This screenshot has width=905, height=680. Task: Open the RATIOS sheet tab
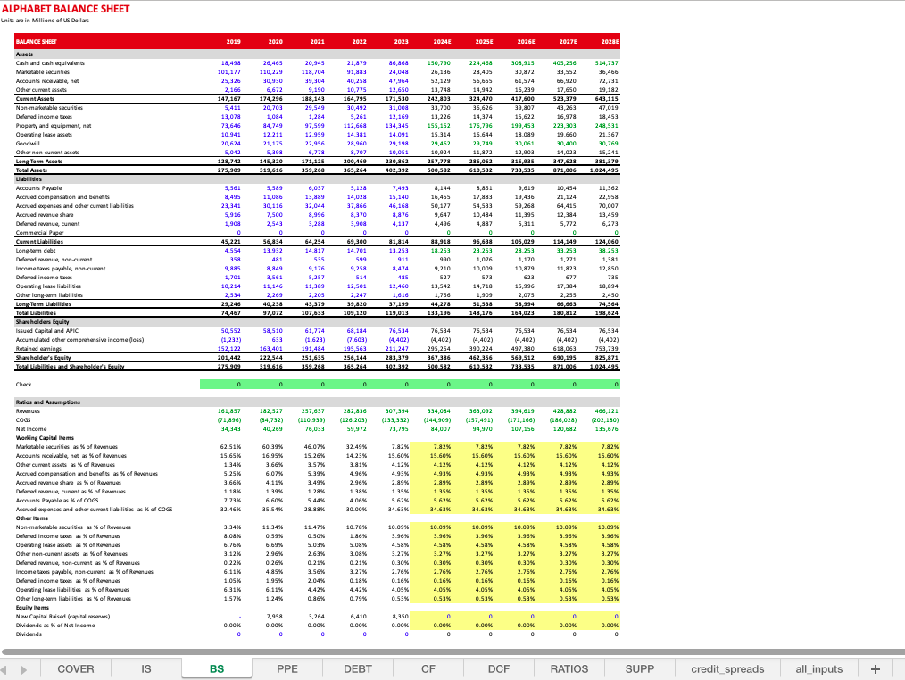coord(569,668)
